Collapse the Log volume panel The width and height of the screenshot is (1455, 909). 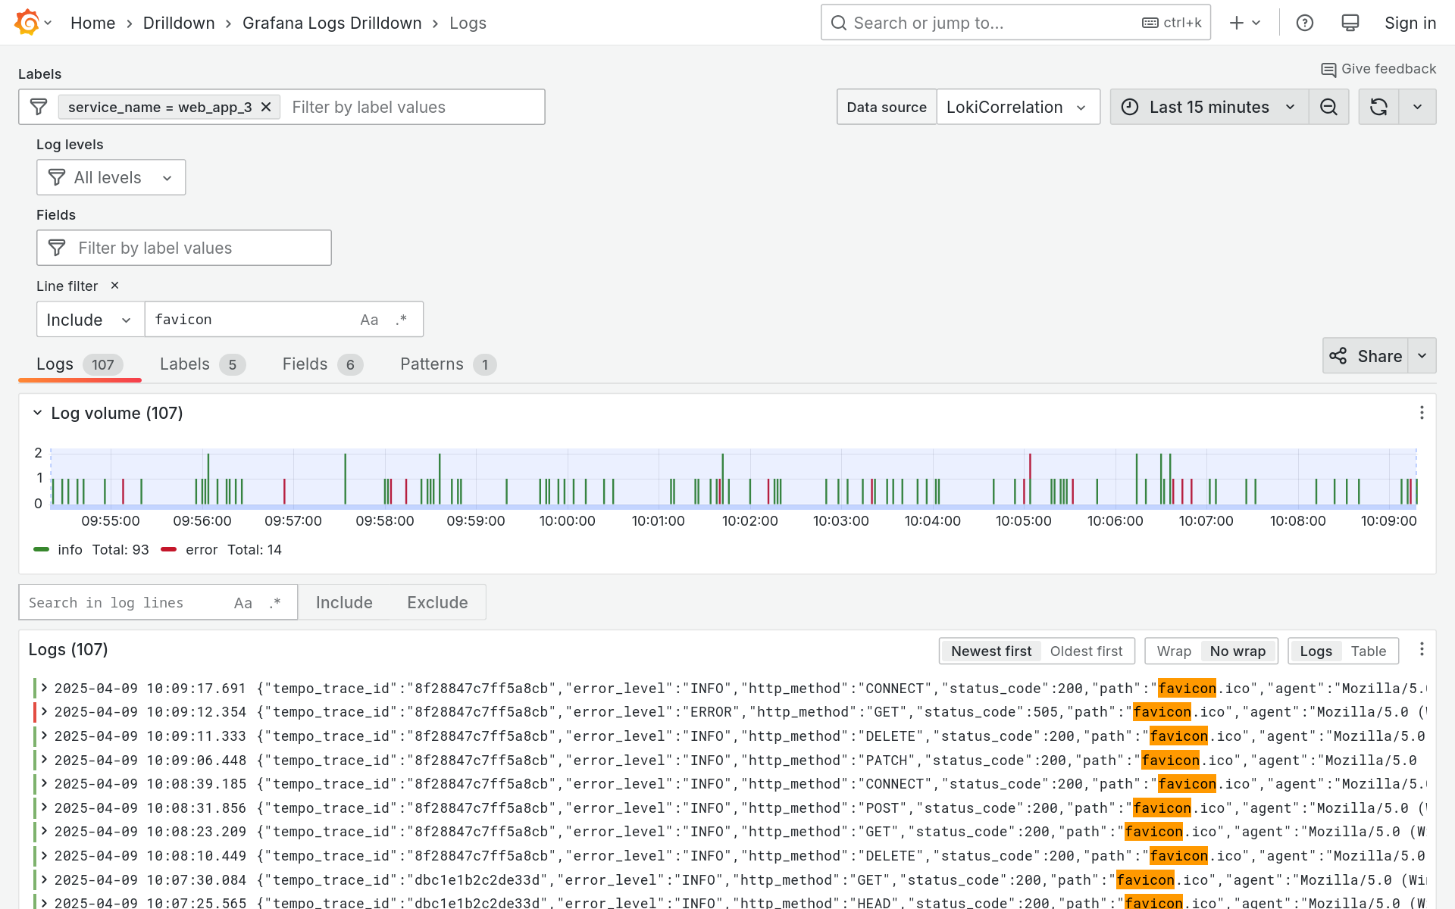pyautogui.click(x=37, y=413)
